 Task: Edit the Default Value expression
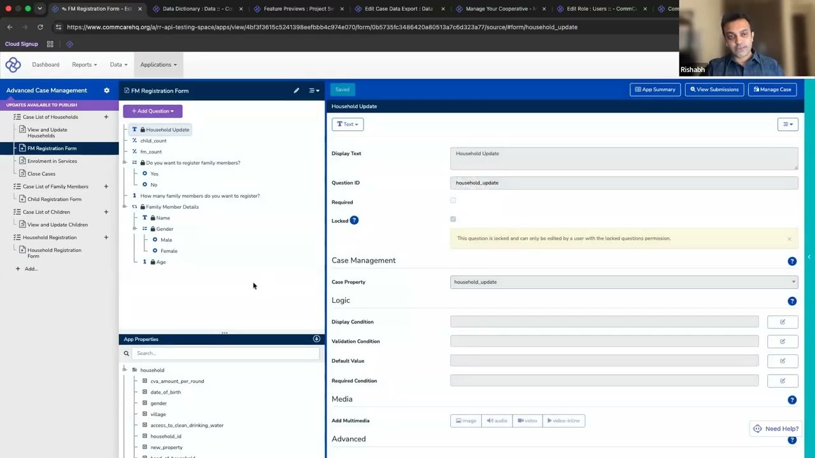tap(783, 361)
